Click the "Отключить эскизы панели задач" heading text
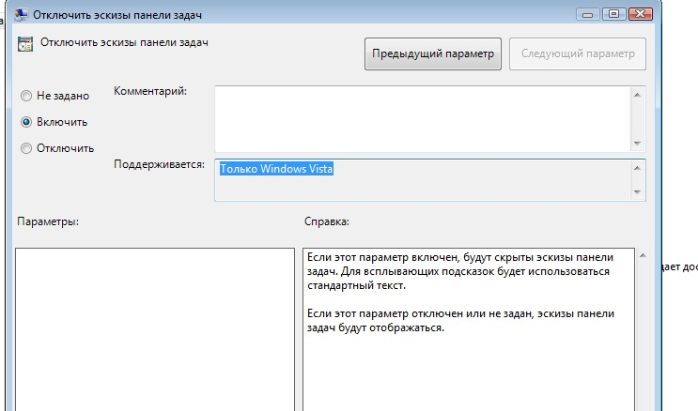 [x=124, y=43]
